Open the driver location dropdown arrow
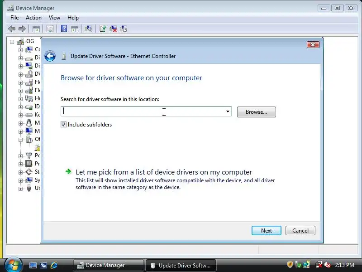The width and height of the screenshot is (362, 272). coord(228,112)
